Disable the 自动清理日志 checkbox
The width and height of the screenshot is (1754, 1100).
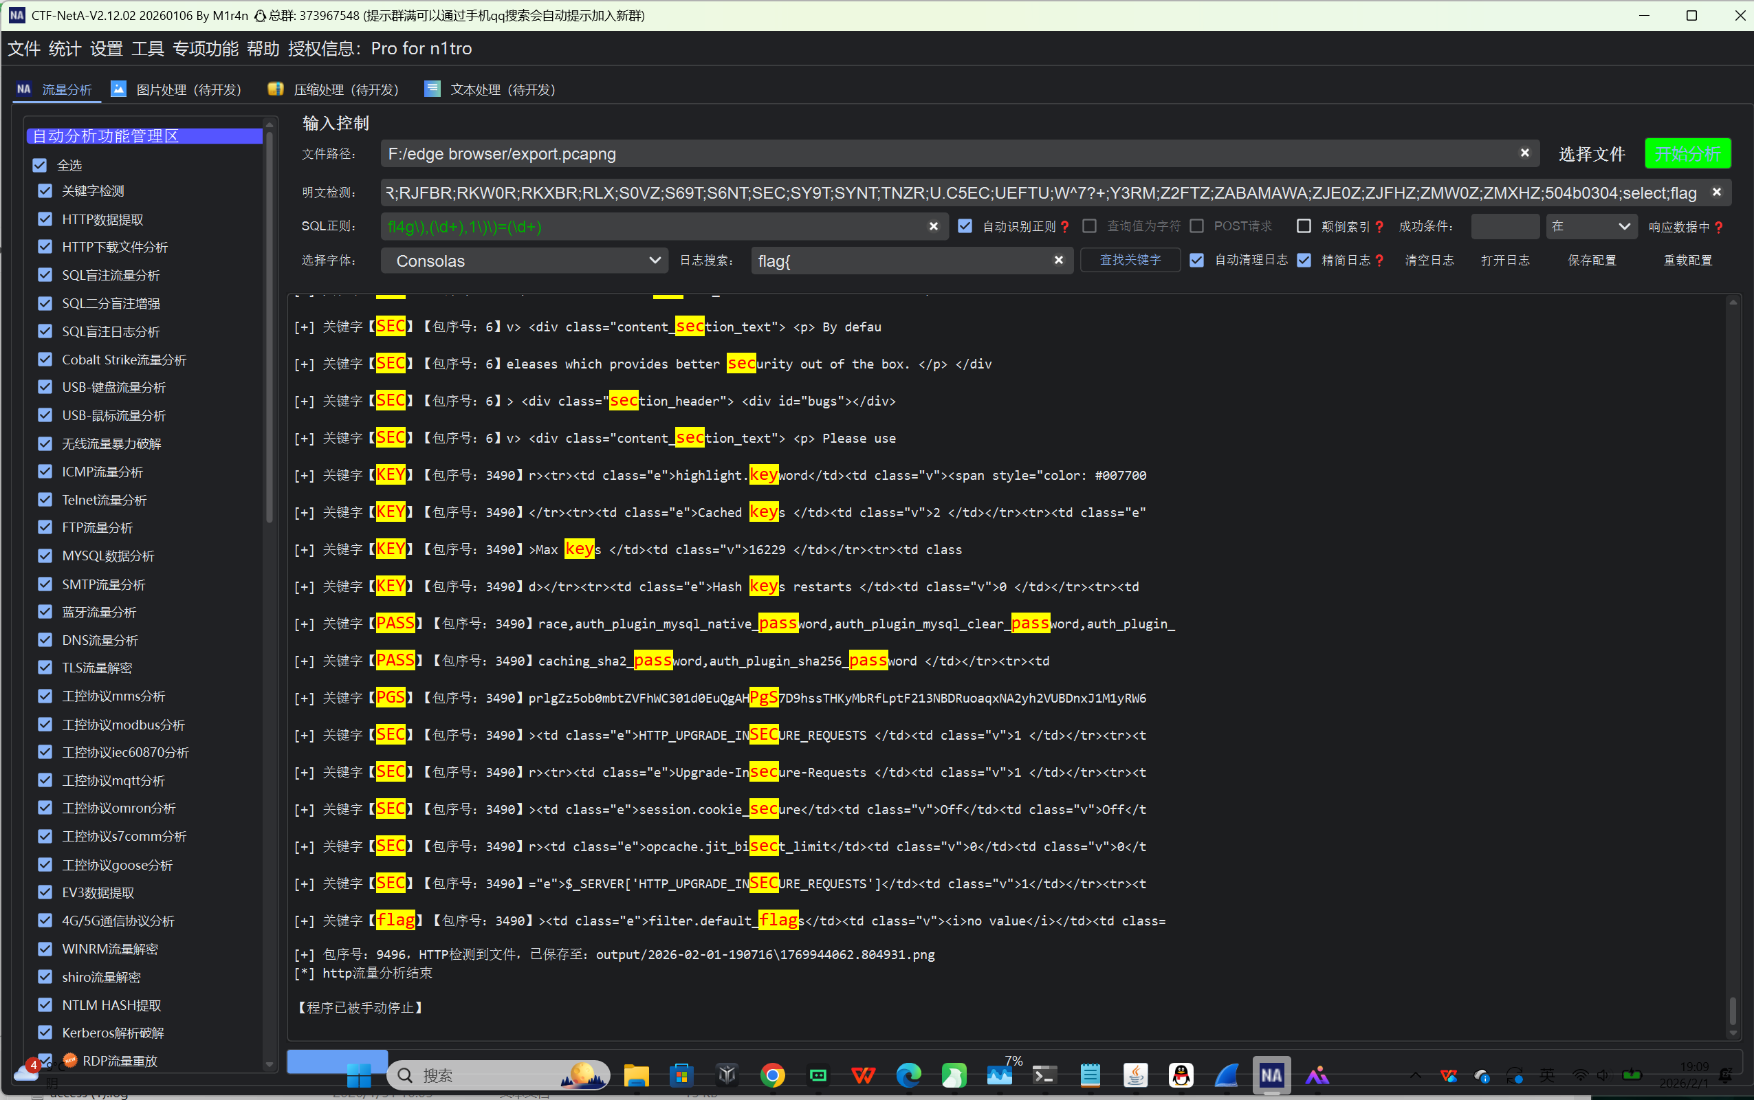click(1197, 260)
